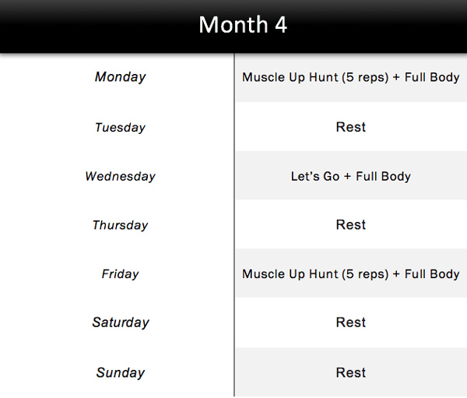Click the Rest cell for Saturday

[x=351, y=322]
